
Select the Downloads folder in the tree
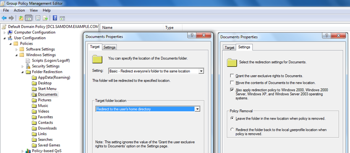47,128
